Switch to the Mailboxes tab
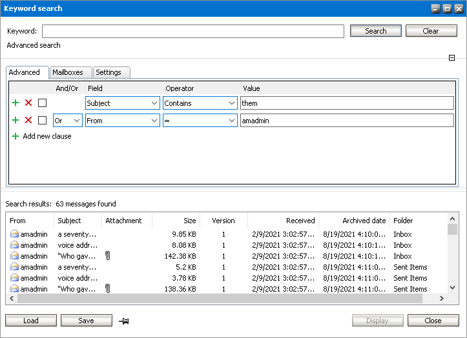467x338 pixels. (68, 72)
